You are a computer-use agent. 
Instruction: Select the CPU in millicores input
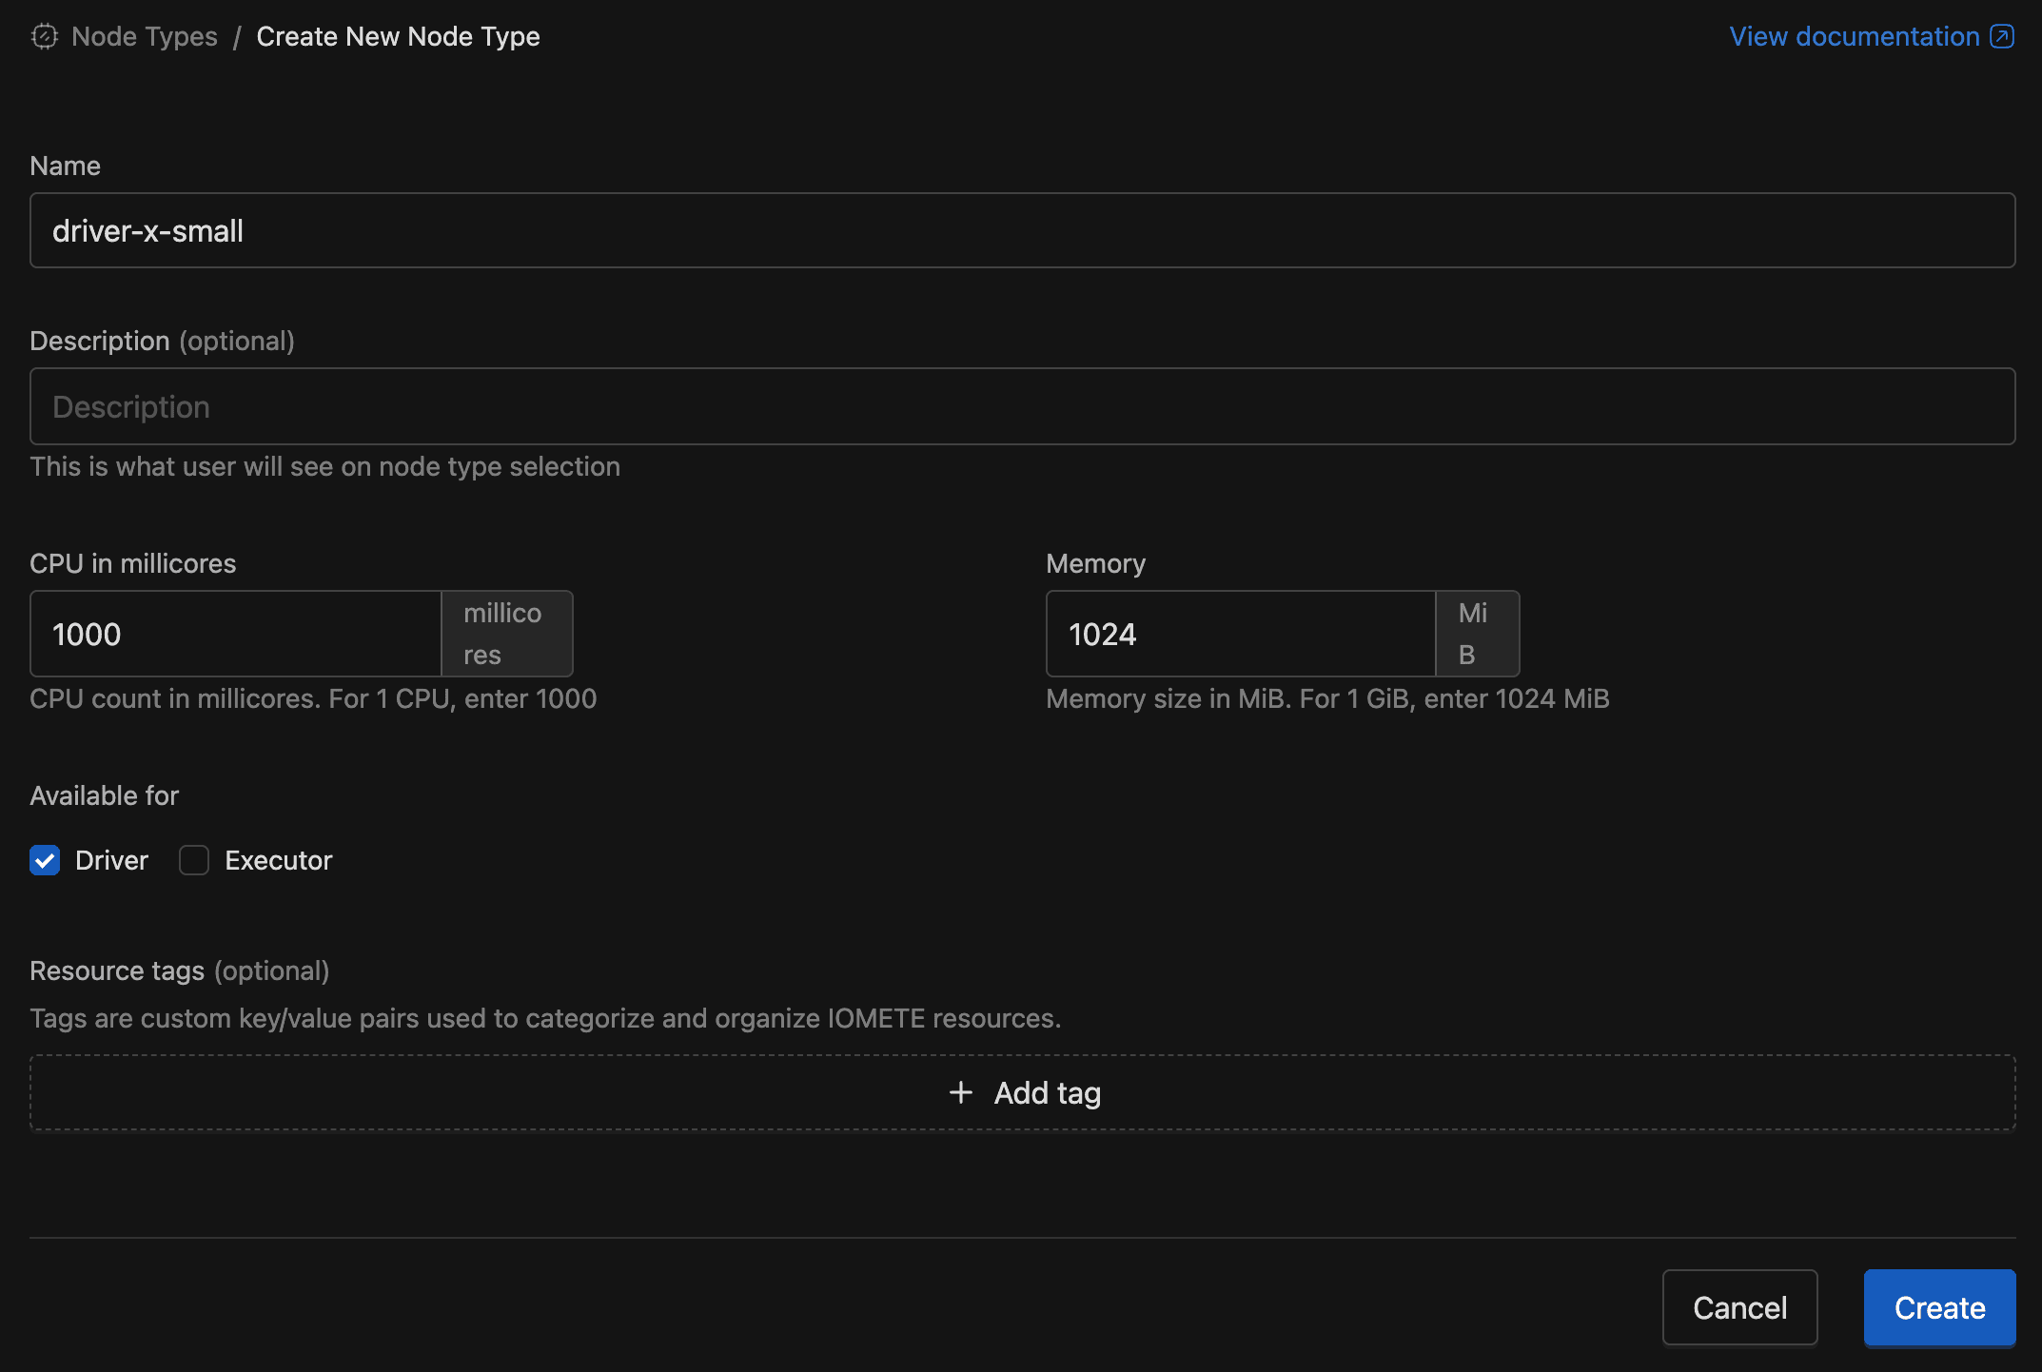pyautogui.click(x=236, y=634)
